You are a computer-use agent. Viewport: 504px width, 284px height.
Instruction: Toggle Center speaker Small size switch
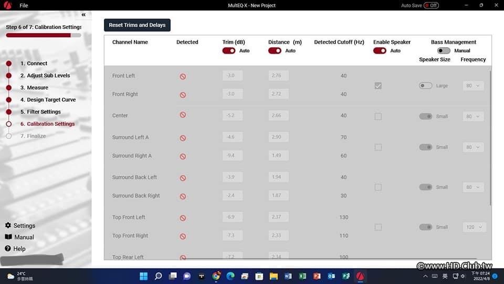click(426, 116)
